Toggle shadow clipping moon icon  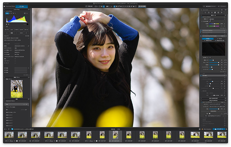click(x=6, y=24)
